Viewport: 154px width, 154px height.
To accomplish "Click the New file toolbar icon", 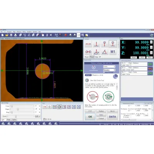I will [2, 35].
